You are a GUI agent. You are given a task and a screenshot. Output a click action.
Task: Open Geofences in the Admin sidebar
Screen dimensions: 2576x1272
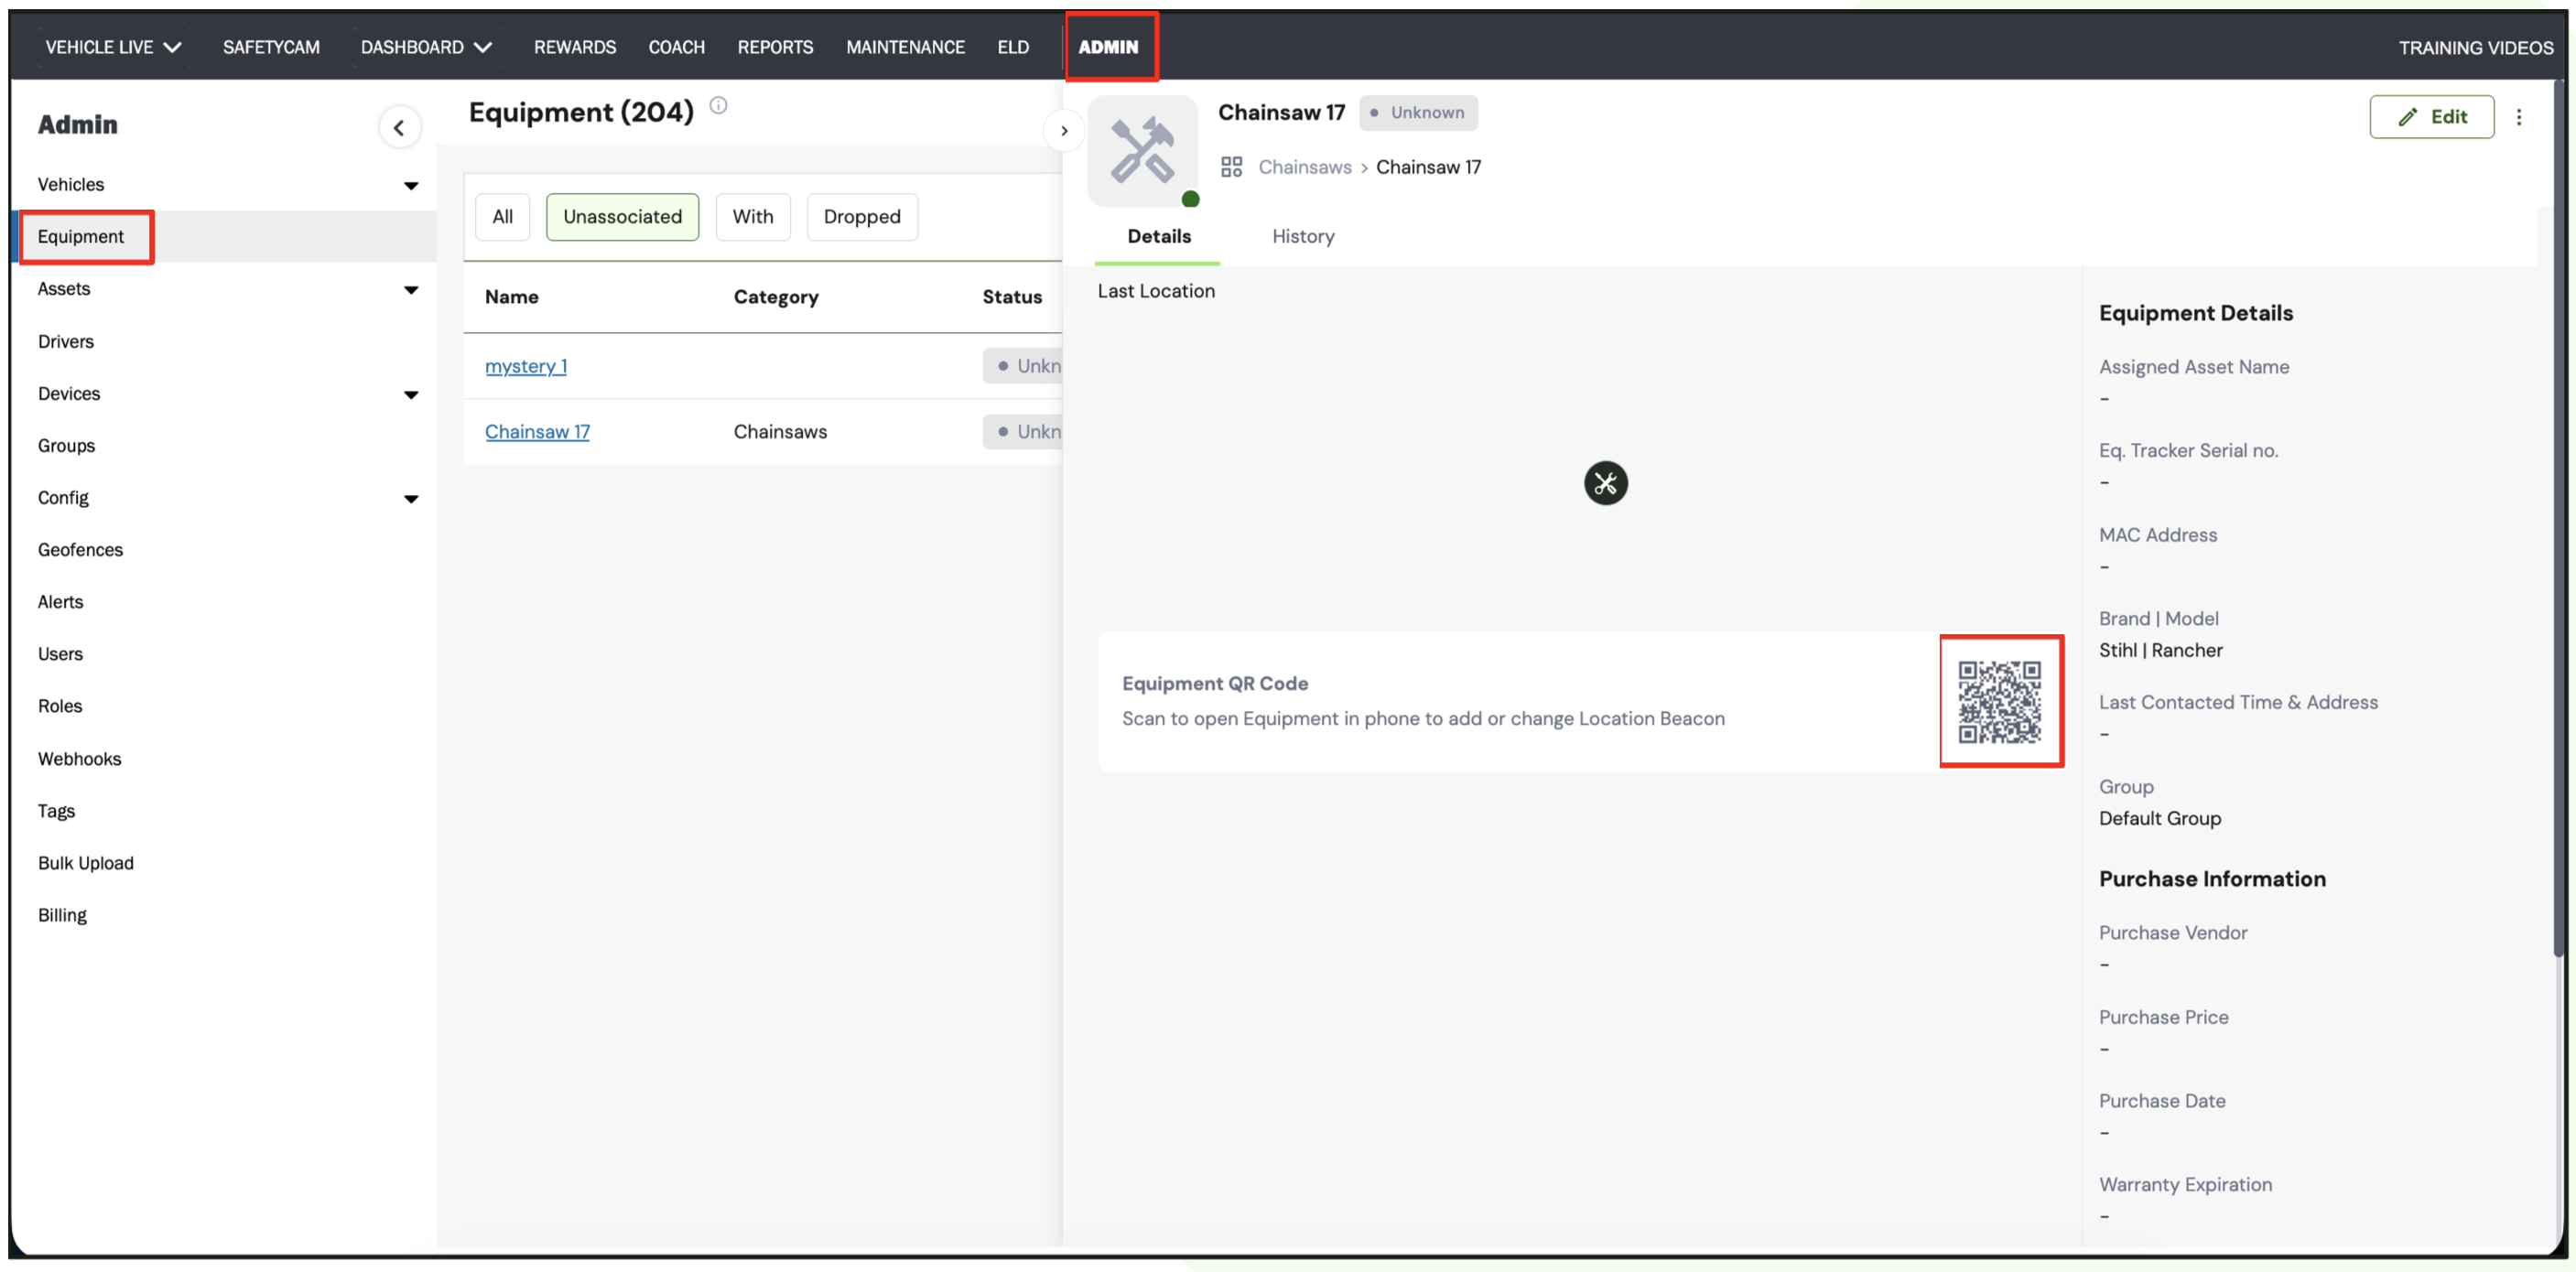pos(80,550)
